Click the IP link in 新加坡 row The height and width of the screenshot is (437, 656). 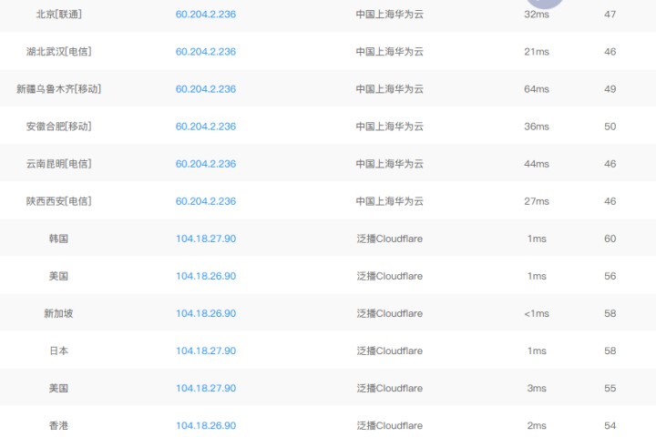coord(205,313)
